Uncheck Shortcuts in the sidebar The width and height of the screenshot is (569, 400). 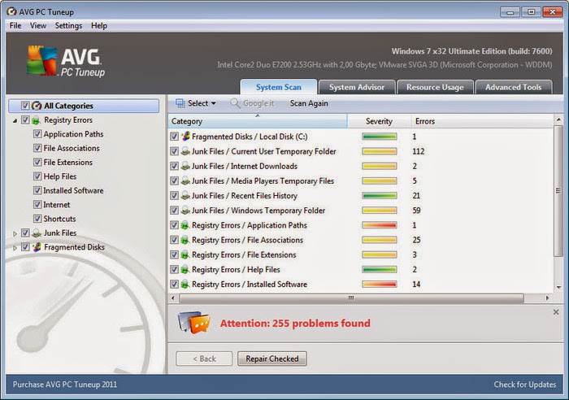(x=37, y=219)
